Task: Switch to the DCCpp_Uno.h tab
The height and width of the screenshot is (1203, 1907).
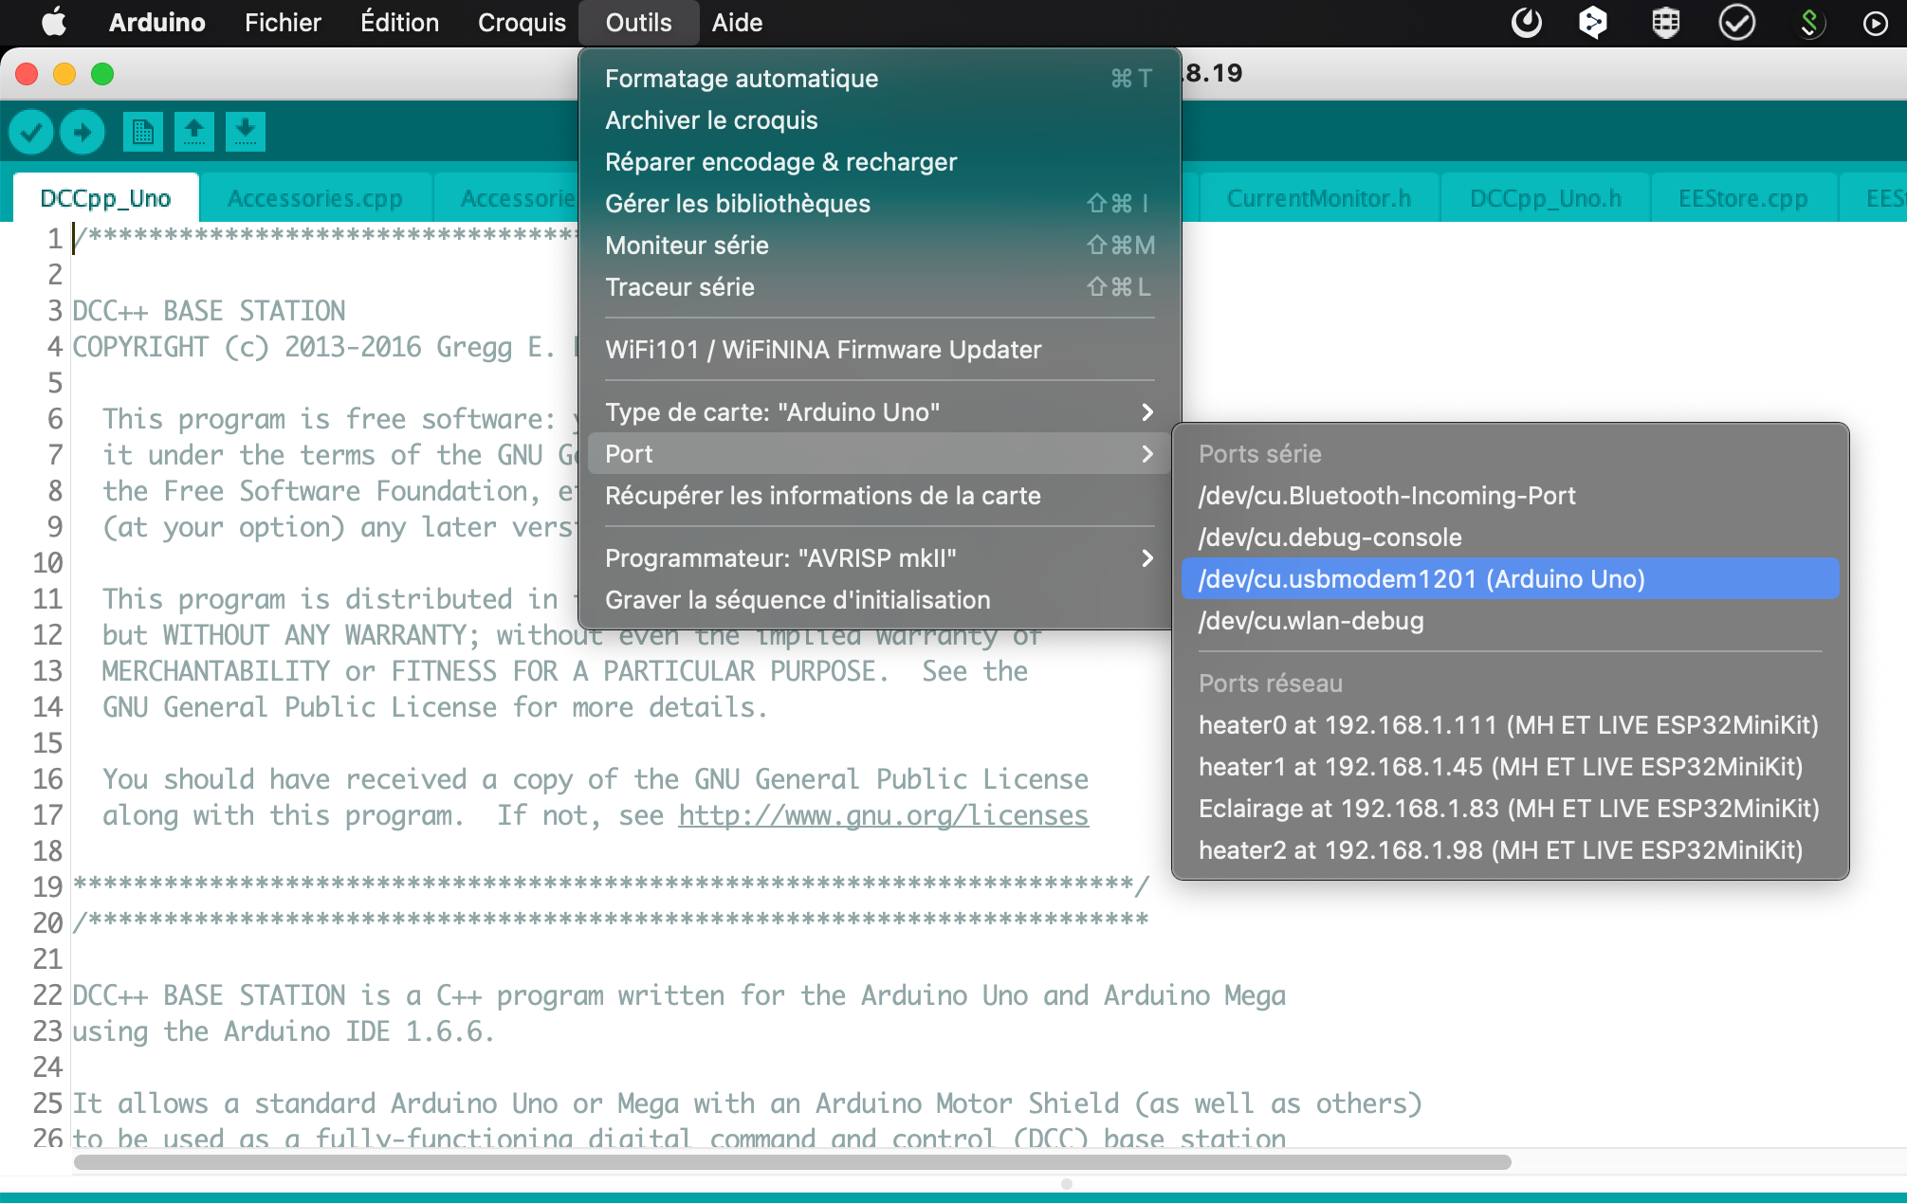Action: click(x=1545, y=198)
